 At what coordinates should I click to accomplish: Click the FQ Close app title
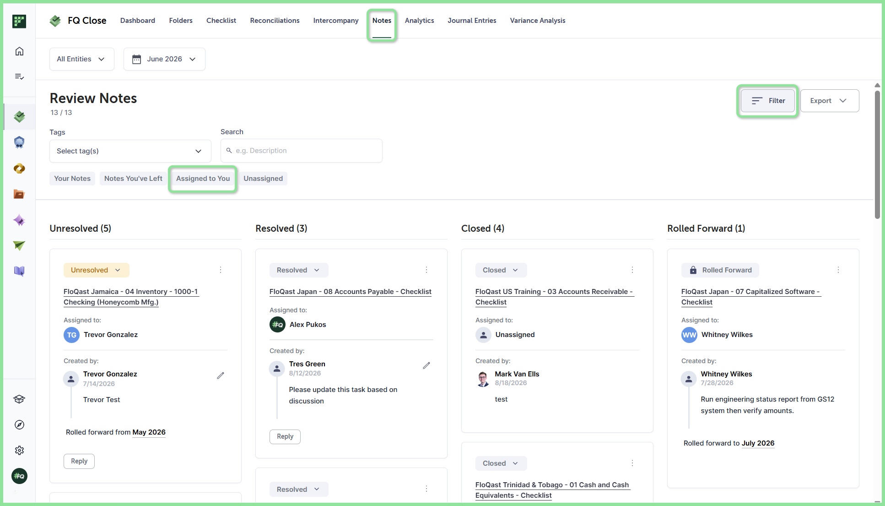coord(87,21)
